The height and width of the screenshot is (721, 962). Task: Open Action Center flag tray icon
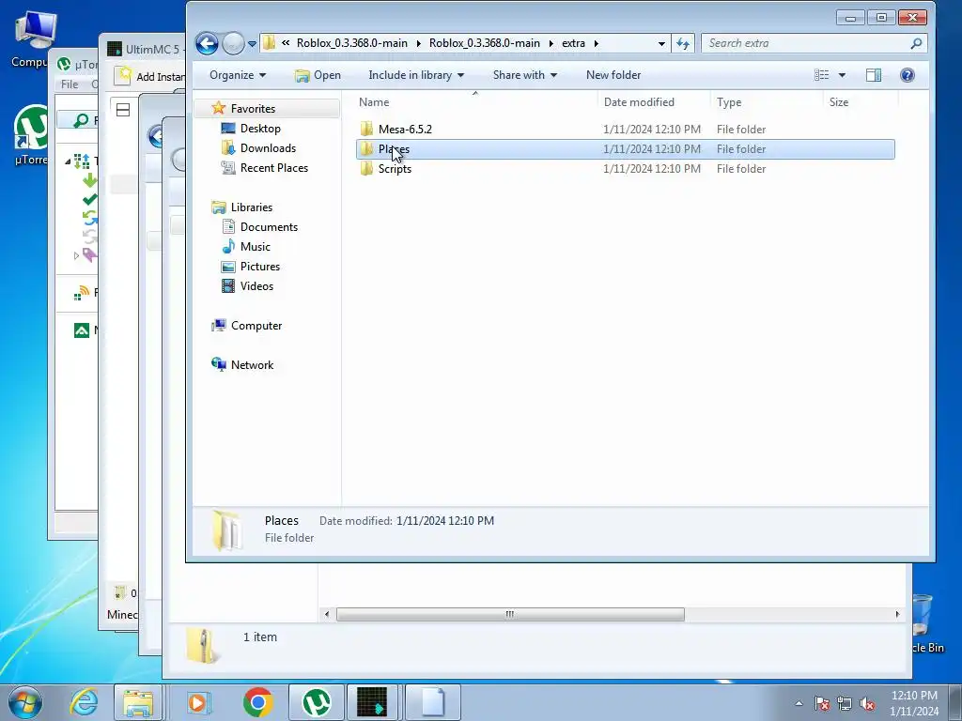coord(821,703)
